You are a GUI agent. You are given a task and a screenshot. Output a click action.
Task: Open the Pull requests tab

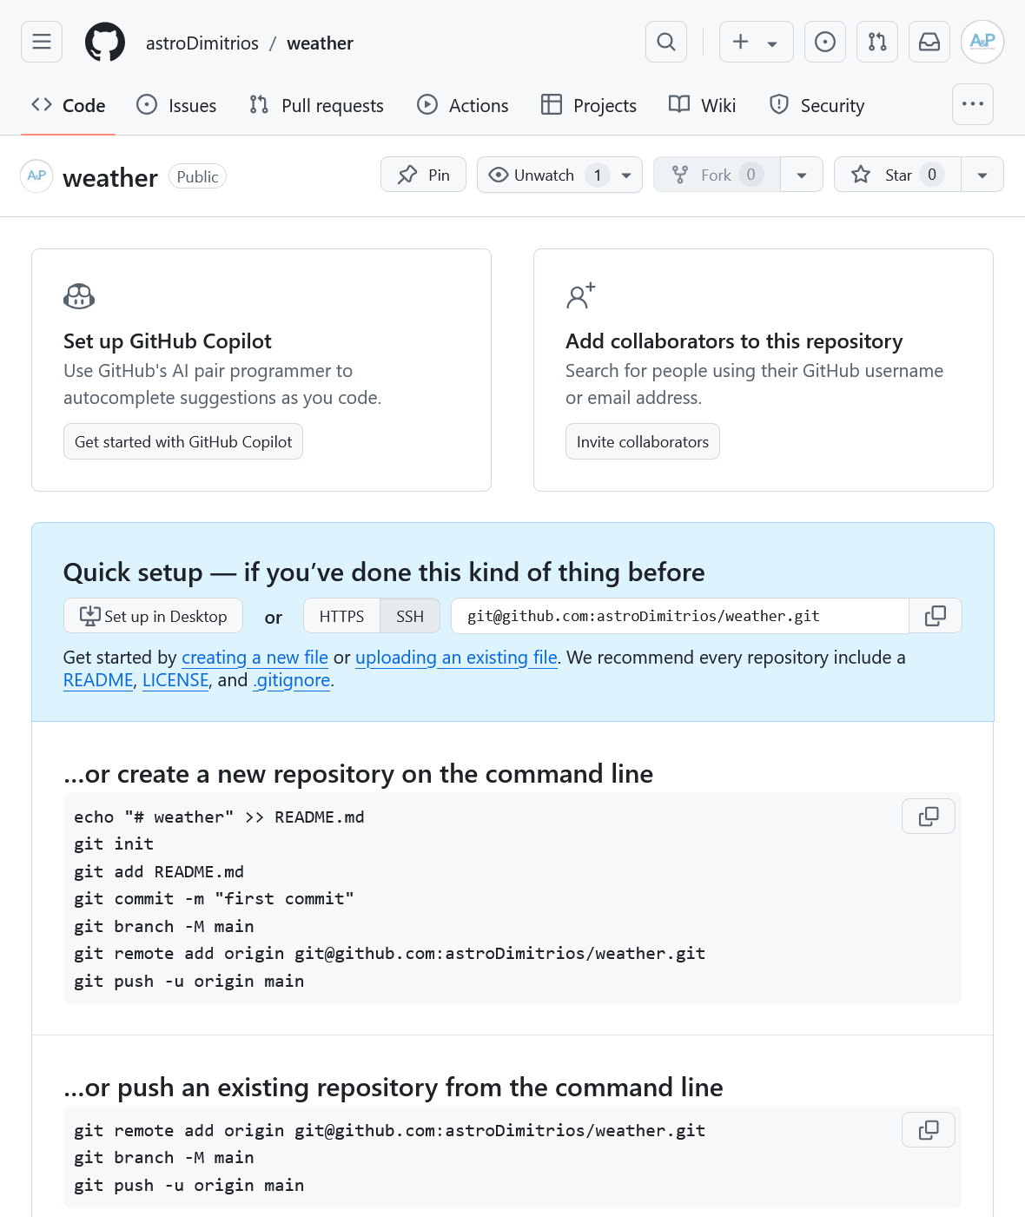(x=317, y=105)
